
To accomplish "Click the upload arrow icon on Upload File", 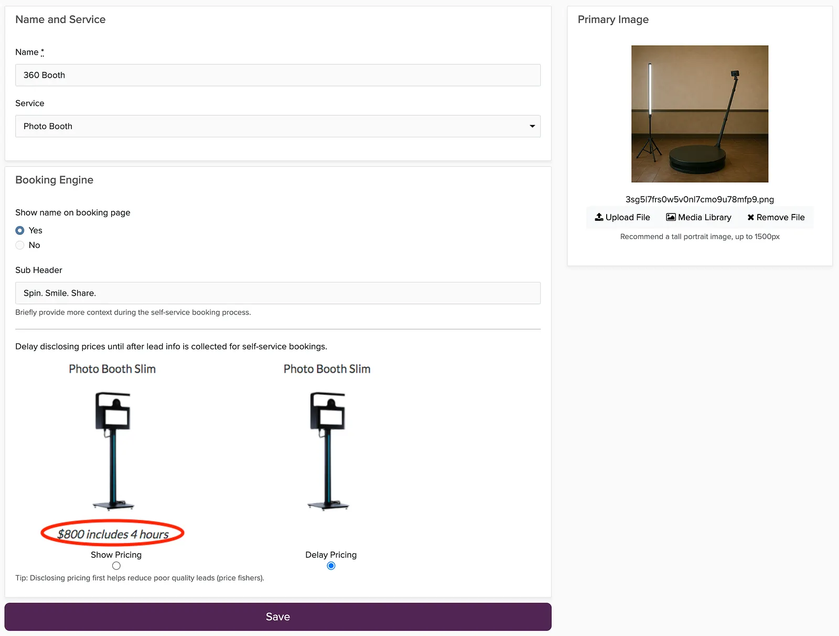I will pos(599,217).
